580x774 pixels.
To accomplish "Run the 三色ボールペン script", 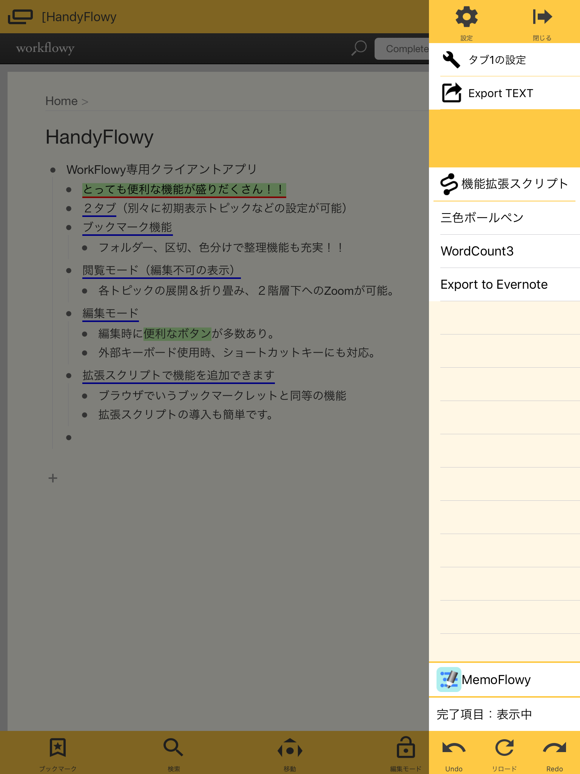I will [x=504, y=218].
